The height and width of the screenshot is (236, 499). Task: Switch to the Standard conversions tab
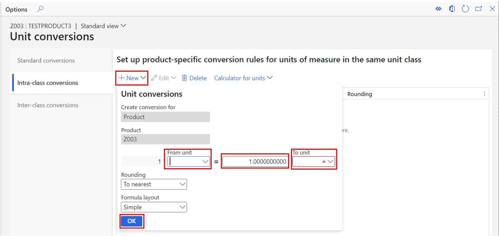[x=46, y=60]
